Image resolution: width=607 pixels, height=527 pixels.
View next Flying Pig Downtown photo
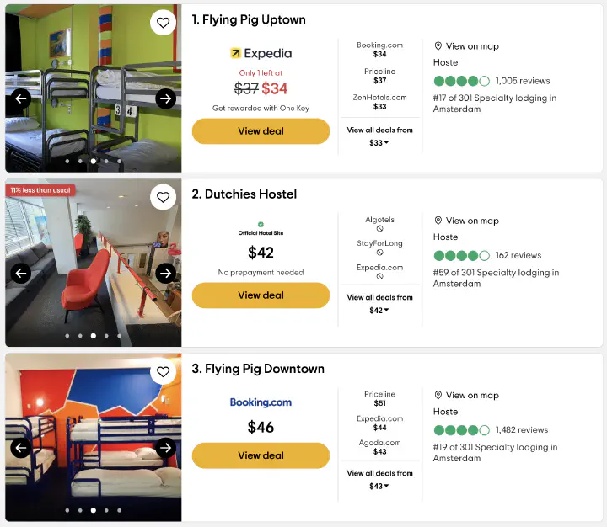coord(166,448)
